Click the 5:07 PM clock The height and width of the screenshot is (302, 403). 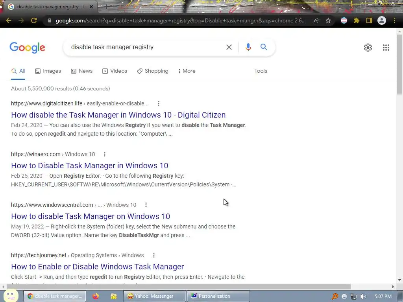(x=383, y=296)
